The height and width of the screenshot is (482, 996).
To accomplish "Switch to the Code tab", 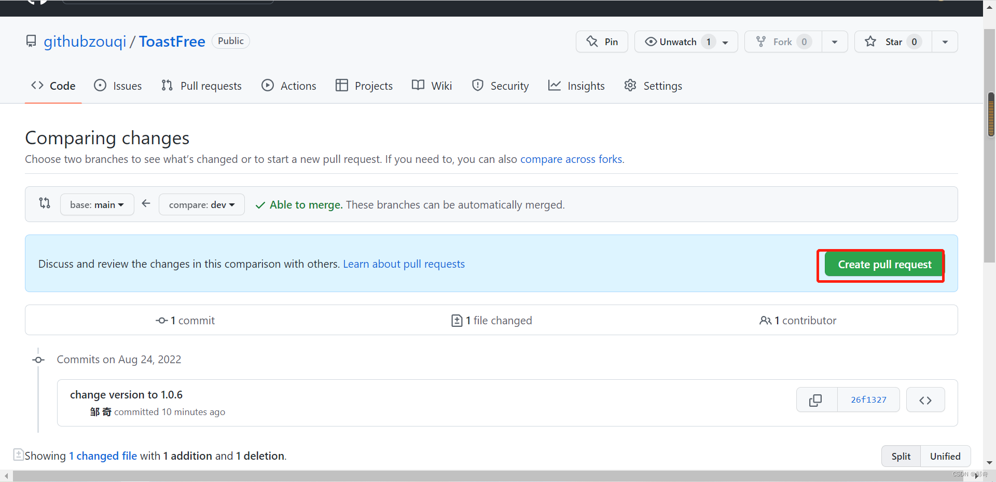I will point(53,86).
